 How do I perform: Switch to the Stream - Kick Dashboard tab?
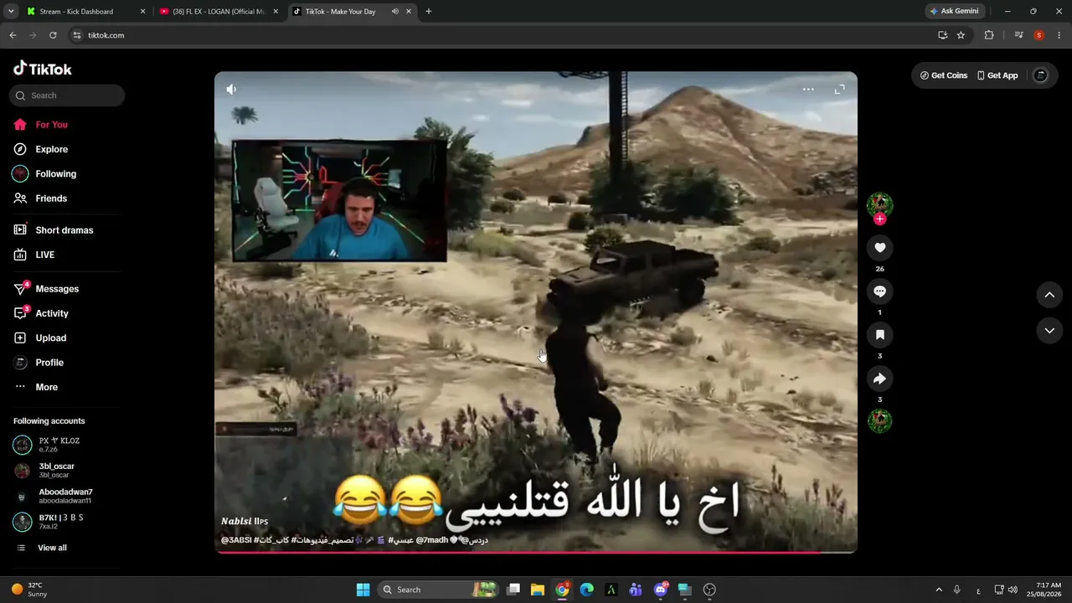pos(77,12)
